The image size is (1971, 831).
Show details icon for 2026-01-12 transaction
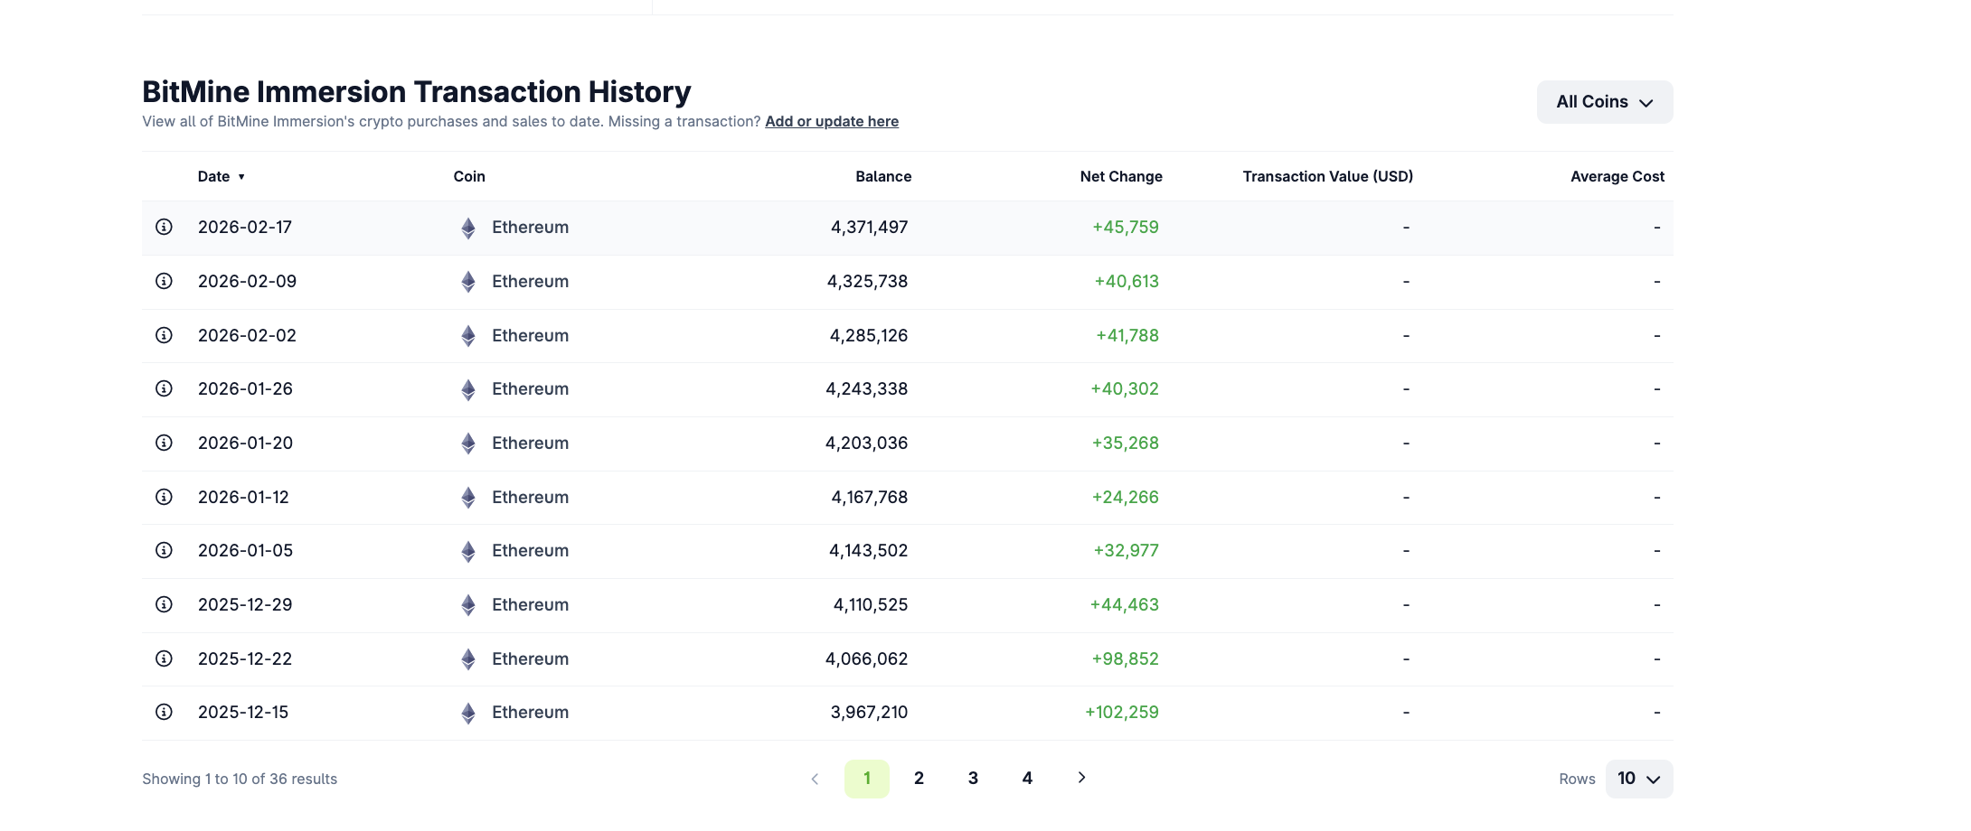[164, 497]
